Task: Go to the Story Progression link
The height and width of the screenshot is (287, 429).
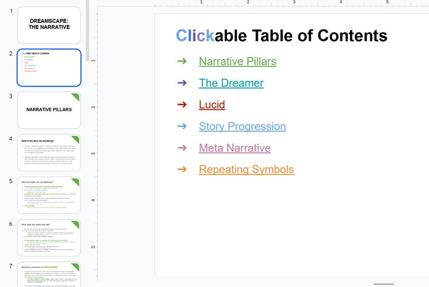Action: 242,126
